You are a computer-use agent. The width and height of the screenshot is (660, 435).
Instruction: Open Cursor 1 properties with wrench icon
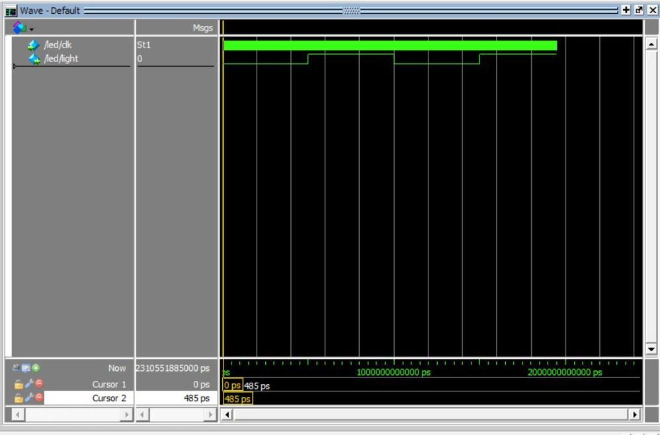coord(29,383)
